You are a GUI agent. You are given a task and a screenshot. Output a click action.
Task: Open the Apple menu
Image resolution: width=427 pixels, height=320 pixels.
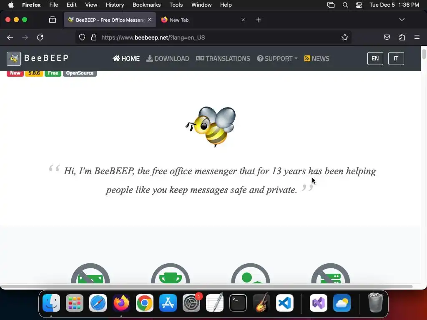coord(10,5)
